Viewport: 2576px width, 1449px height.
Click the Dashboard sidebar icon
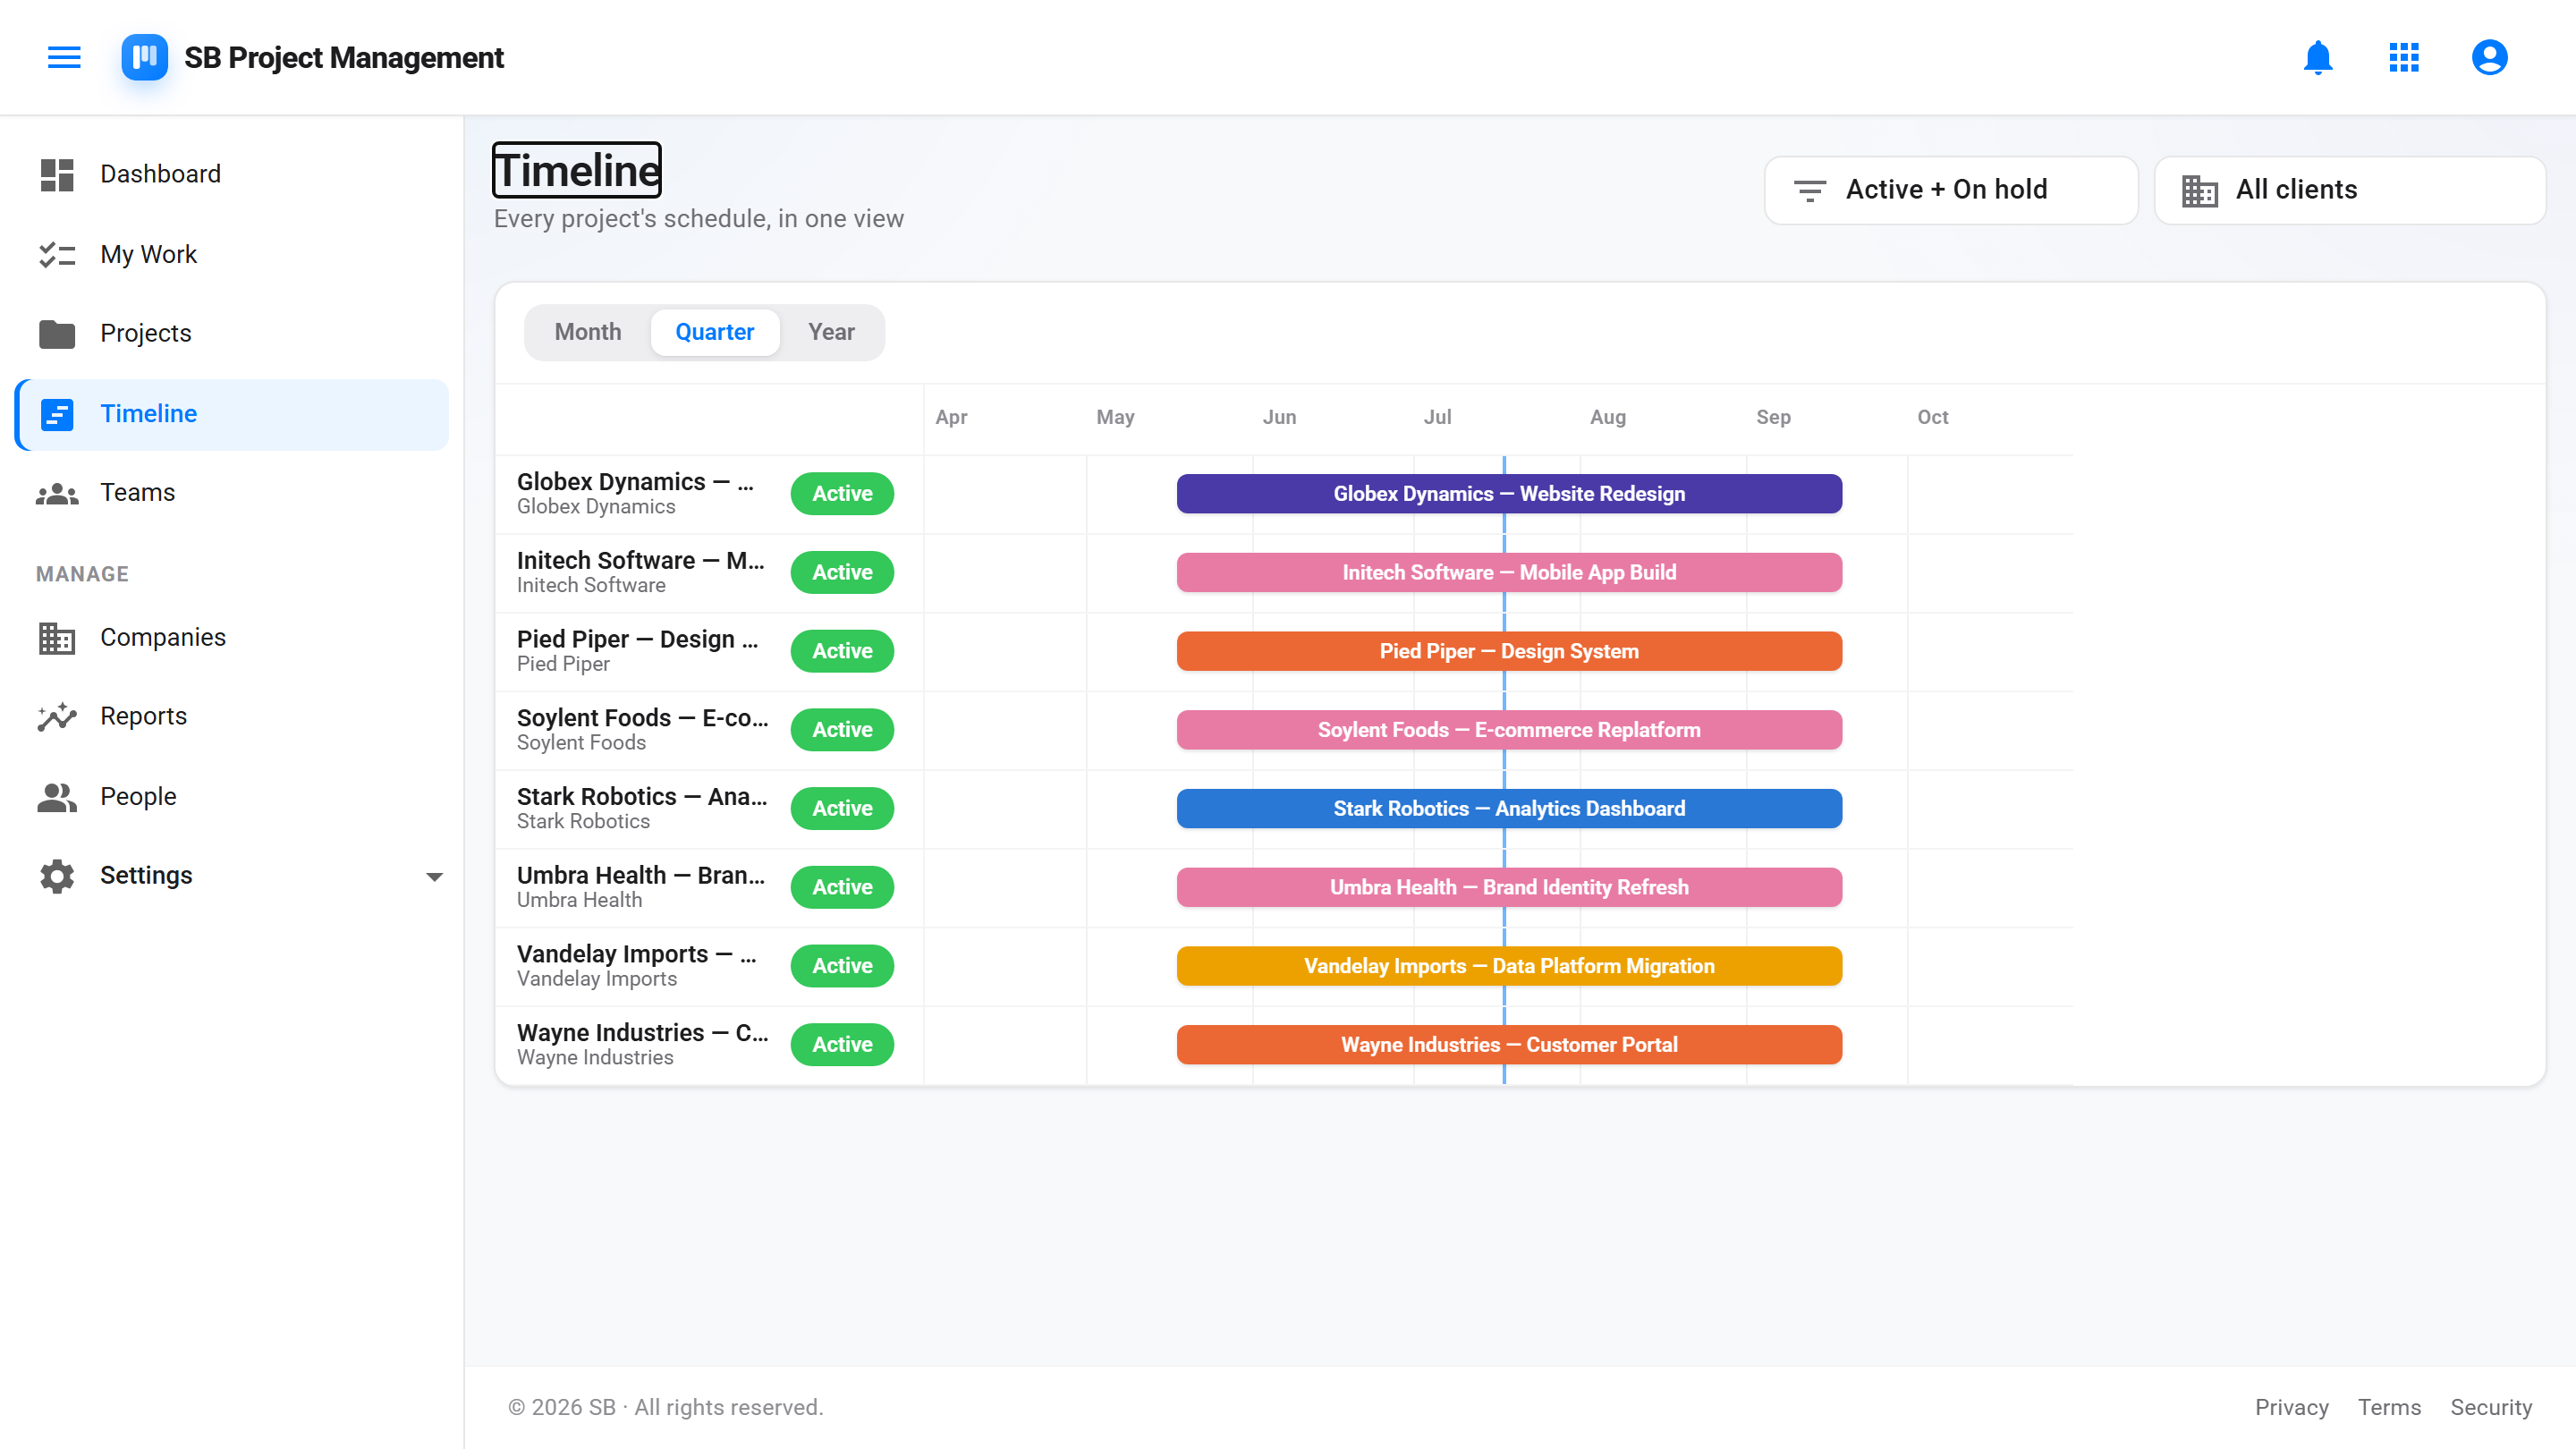(57, 174)
